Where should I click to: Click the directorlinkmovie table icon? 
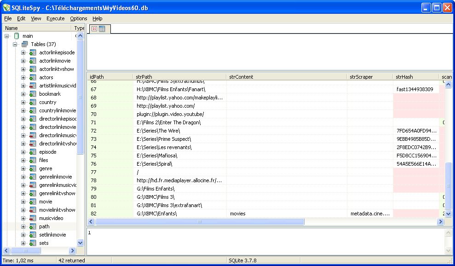(33, 127)
